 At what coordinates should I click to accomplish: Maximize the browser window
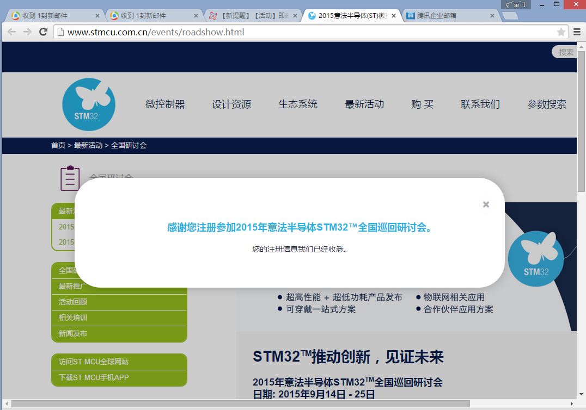coord(557,4)
